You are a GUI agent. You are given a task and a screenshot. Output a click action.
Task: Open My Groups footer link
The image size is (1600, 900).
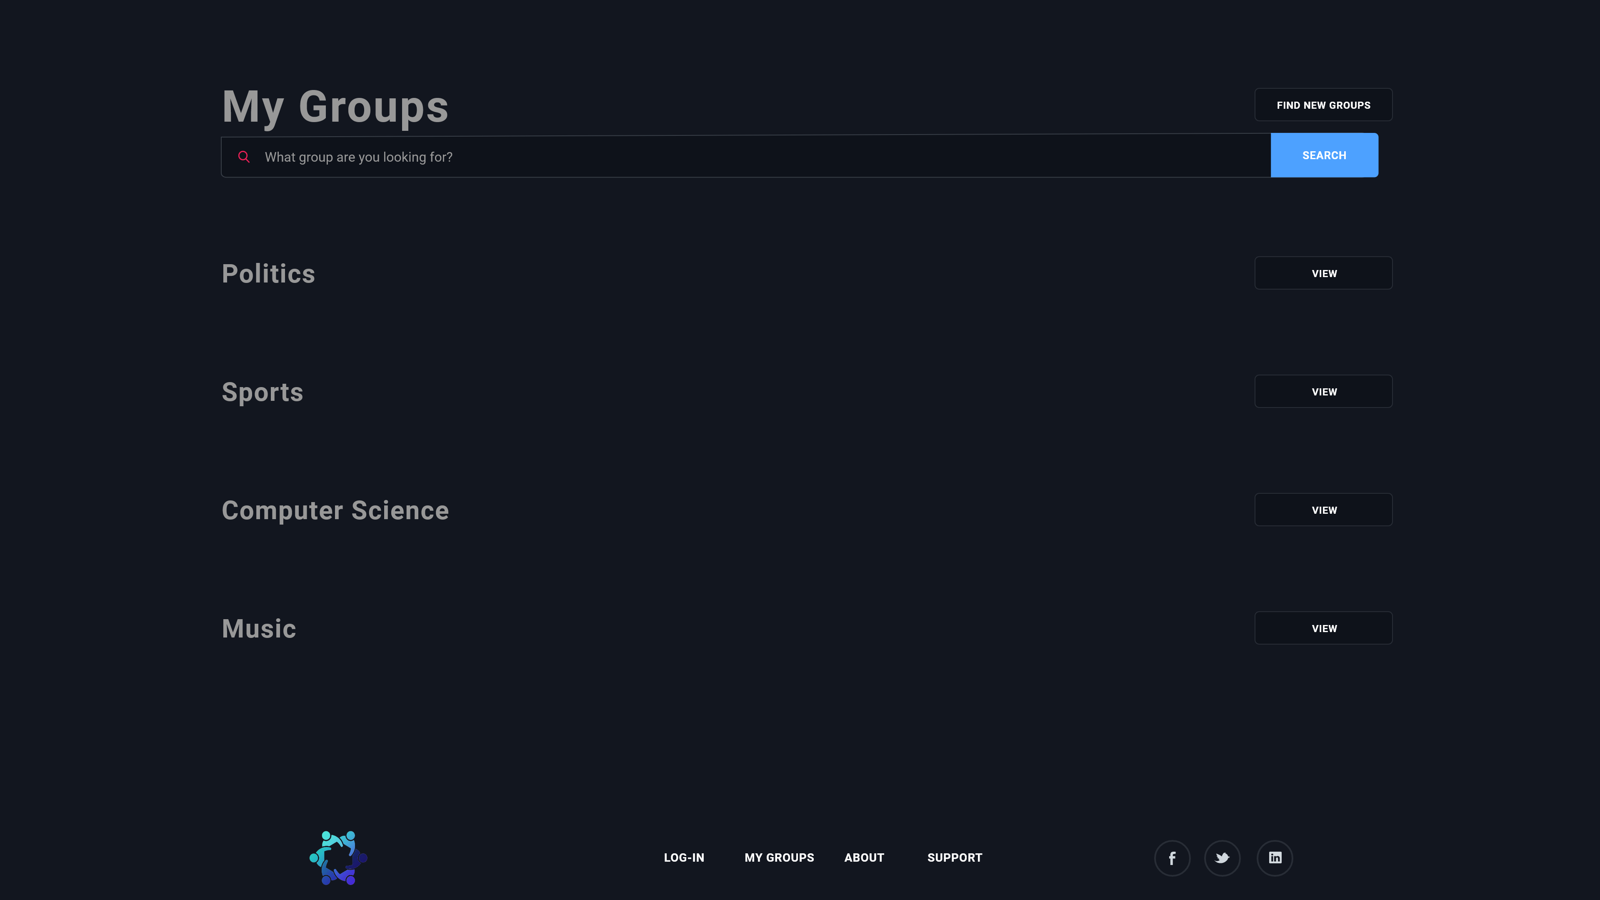tap(779, 858)
